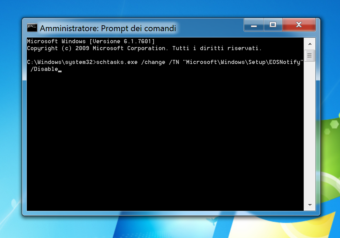Image resolution: width=340 pixels, height=238 pixels.
Task: Click the vertical scrollbar thumb
Action: [310, 56]
